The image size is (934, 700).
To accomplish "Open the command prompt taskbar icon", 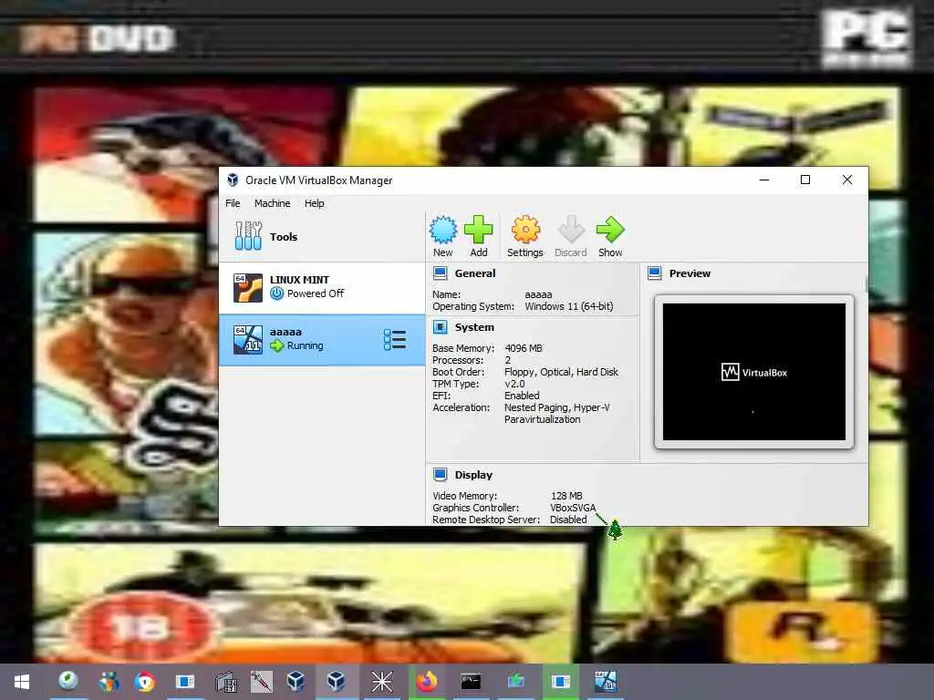I will pyautogui.click(x=471, y=682).
